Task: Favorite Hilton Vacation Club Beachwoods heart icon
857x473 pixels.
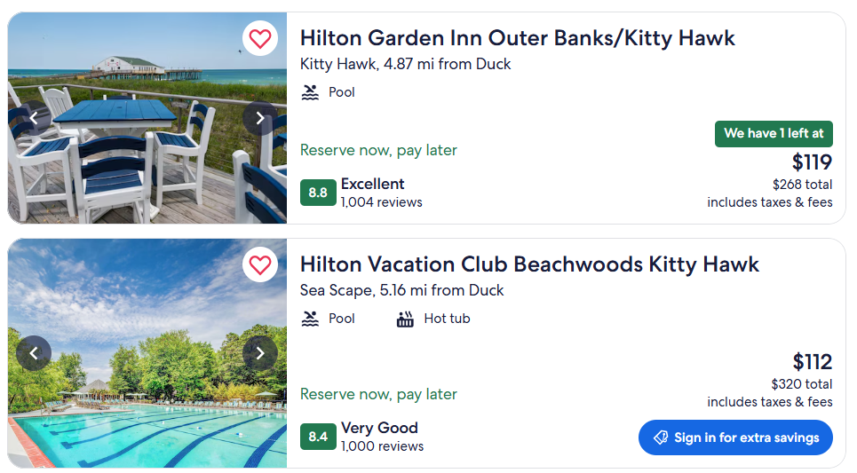Action: [x=259, y=264]
